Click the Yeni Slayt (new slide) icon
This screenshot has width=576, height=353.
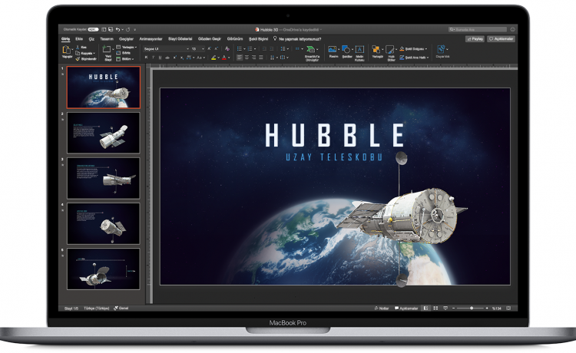click(107, 49)
